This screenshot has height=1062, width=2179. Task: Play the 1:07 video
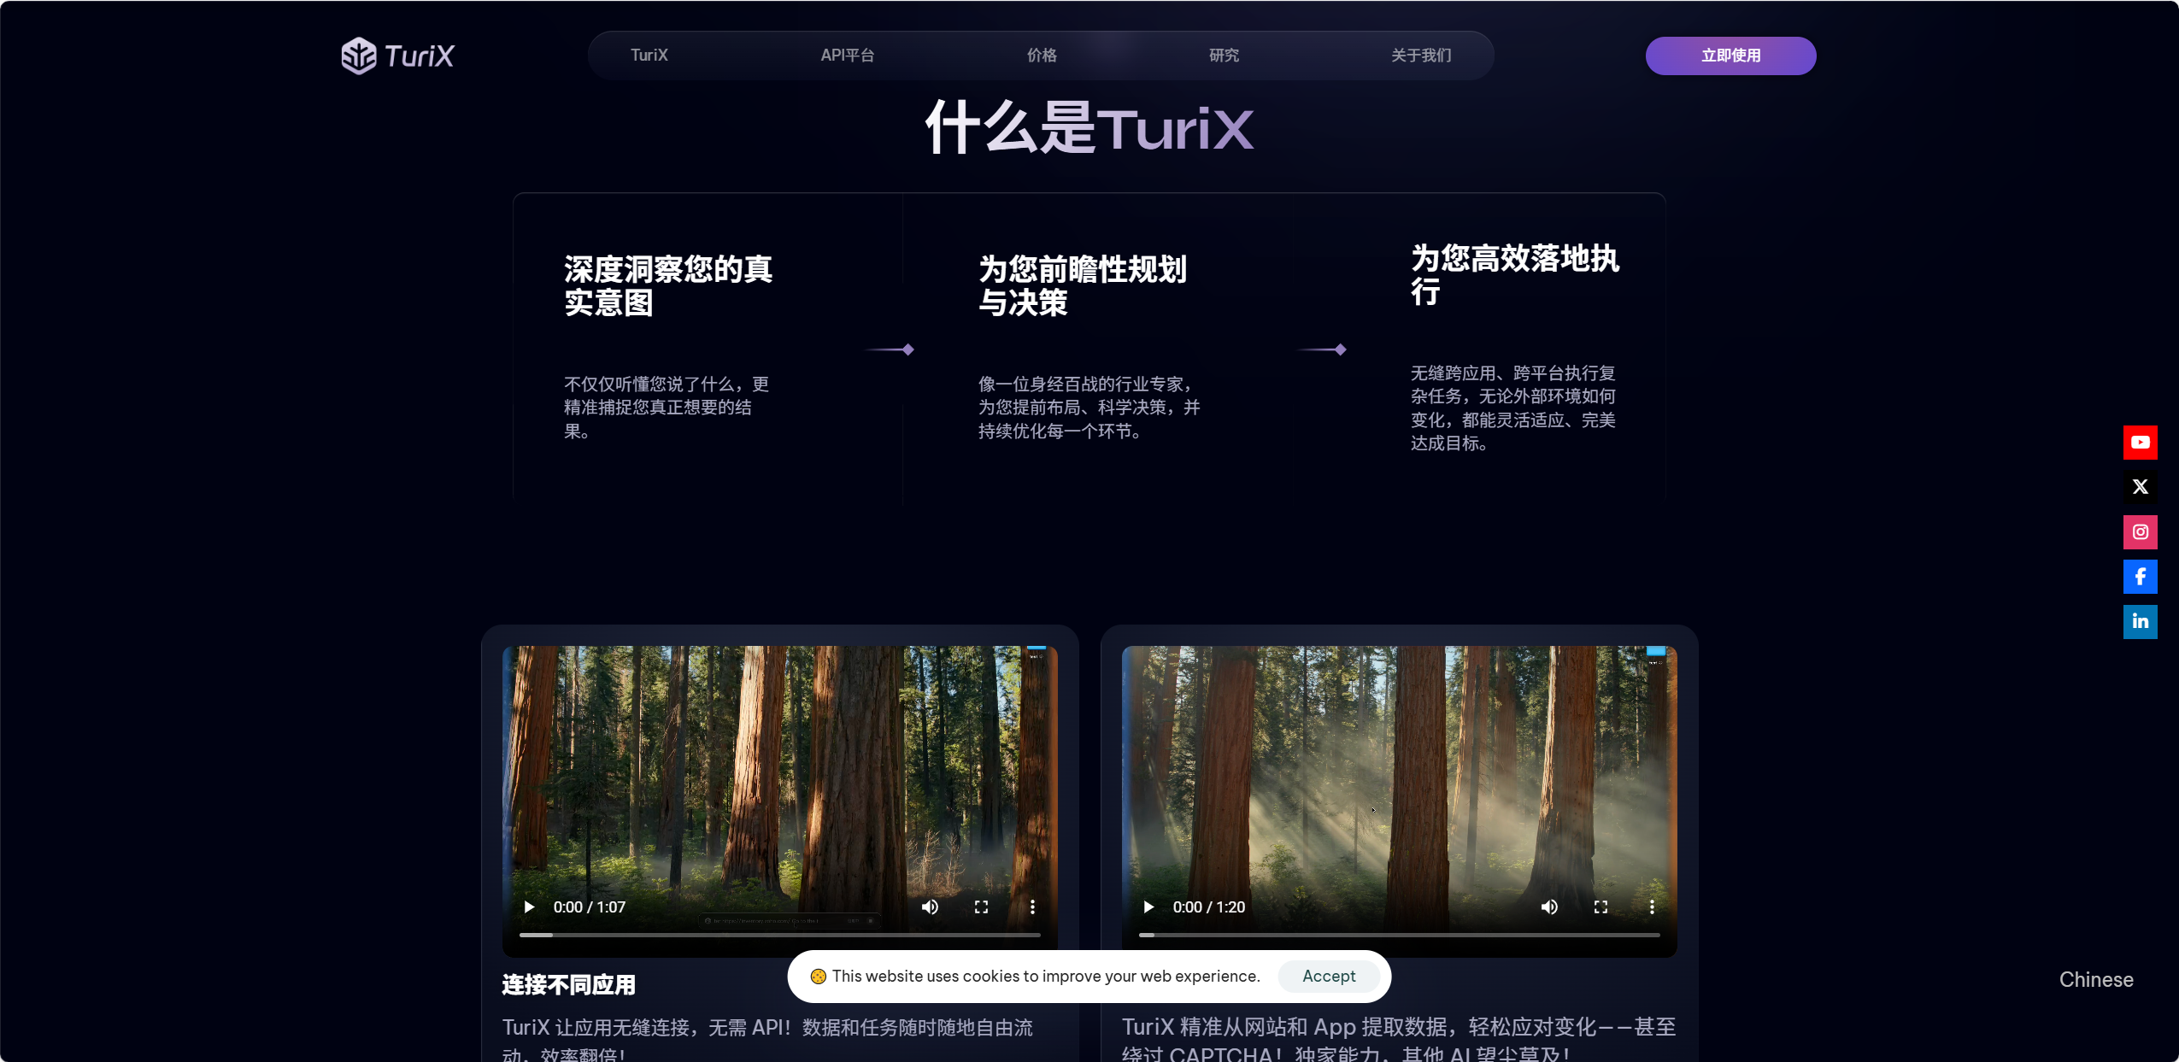coord(529,907)
